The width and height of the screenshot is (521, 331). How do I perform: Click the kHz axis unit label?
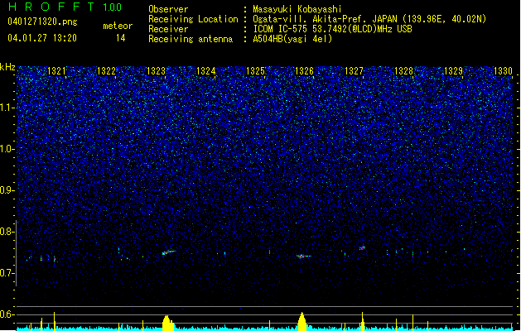pyautogui.click(x=7, y=67)
